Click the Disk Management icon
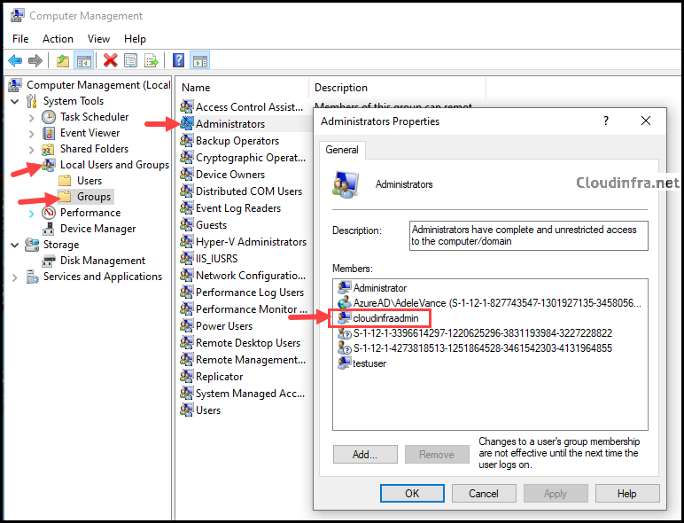Screen dimensions: 684x523 pos(49,261)
